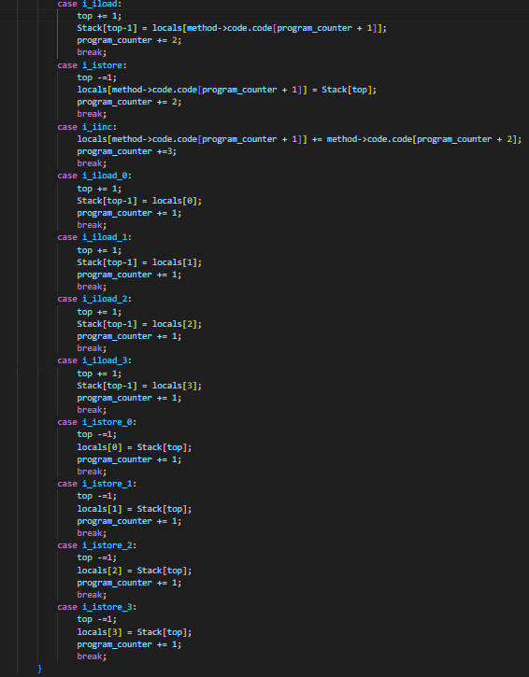Click the 'case i_iload_2:' label

[x=94, y=299]
